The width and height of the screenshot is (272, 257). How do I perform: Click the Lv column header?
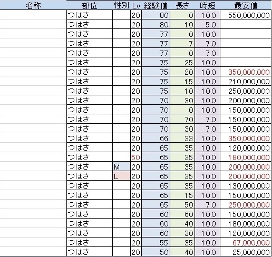[136, 6]
